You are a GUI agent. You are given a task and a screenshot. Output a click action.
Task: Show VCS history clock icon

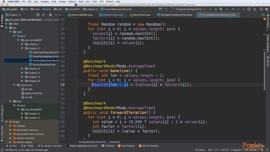coord(249,9)
